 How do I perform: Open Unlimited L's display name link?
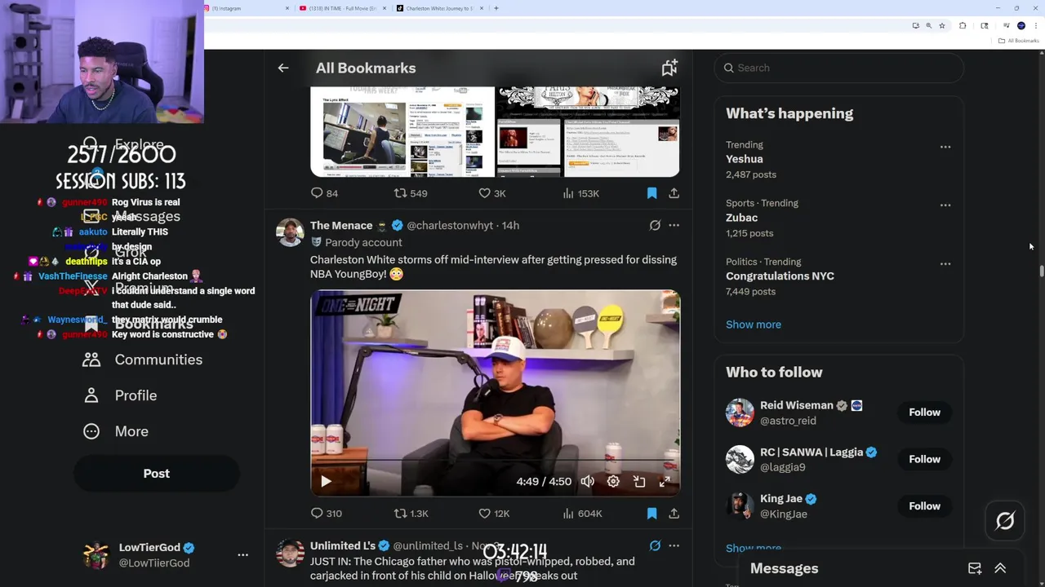click(x=343, y=545)
